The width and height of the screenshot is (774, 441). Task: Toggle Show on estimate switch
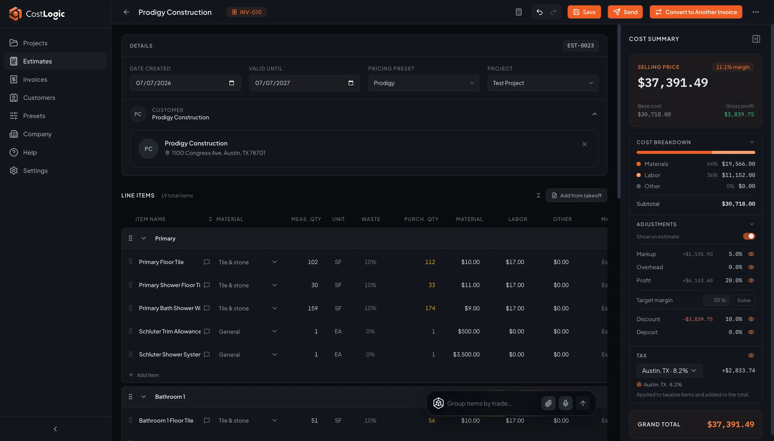tap(749, 236)
